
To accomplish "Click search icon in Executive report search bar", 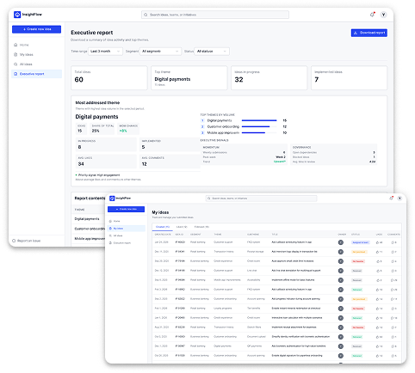I will (x=146, y=15).
